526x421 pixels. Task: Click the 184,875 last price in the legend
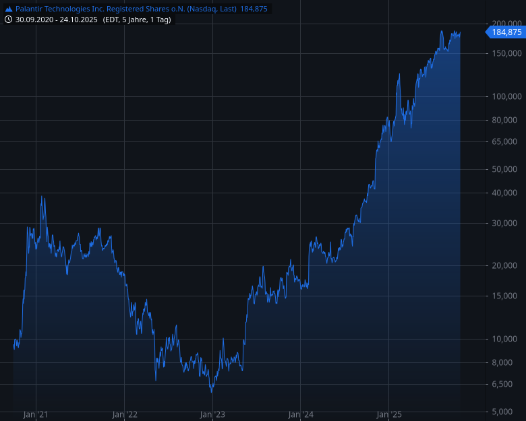(254, 9)
